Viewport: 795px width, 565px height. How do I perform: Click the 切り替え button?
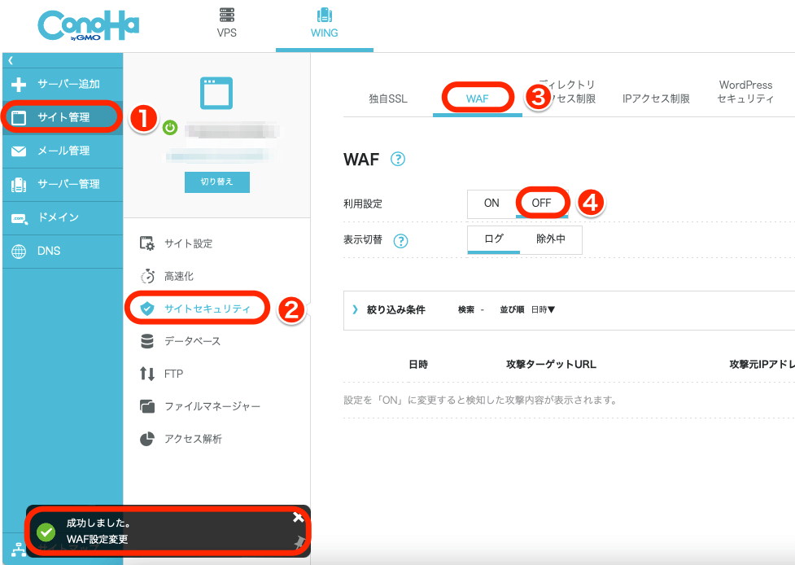216,182
